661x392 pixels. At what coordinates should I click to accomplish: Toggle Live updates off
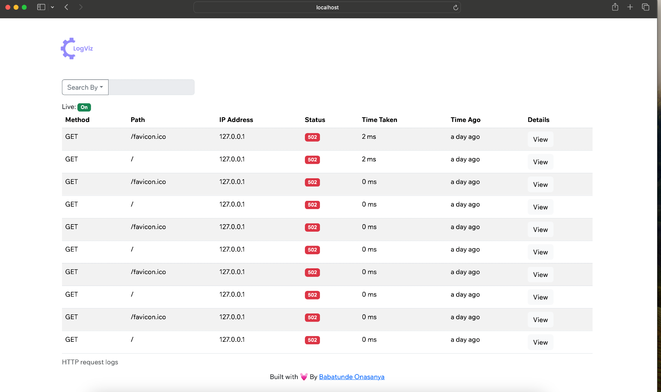pyautogui.click(x=84, y=107)
